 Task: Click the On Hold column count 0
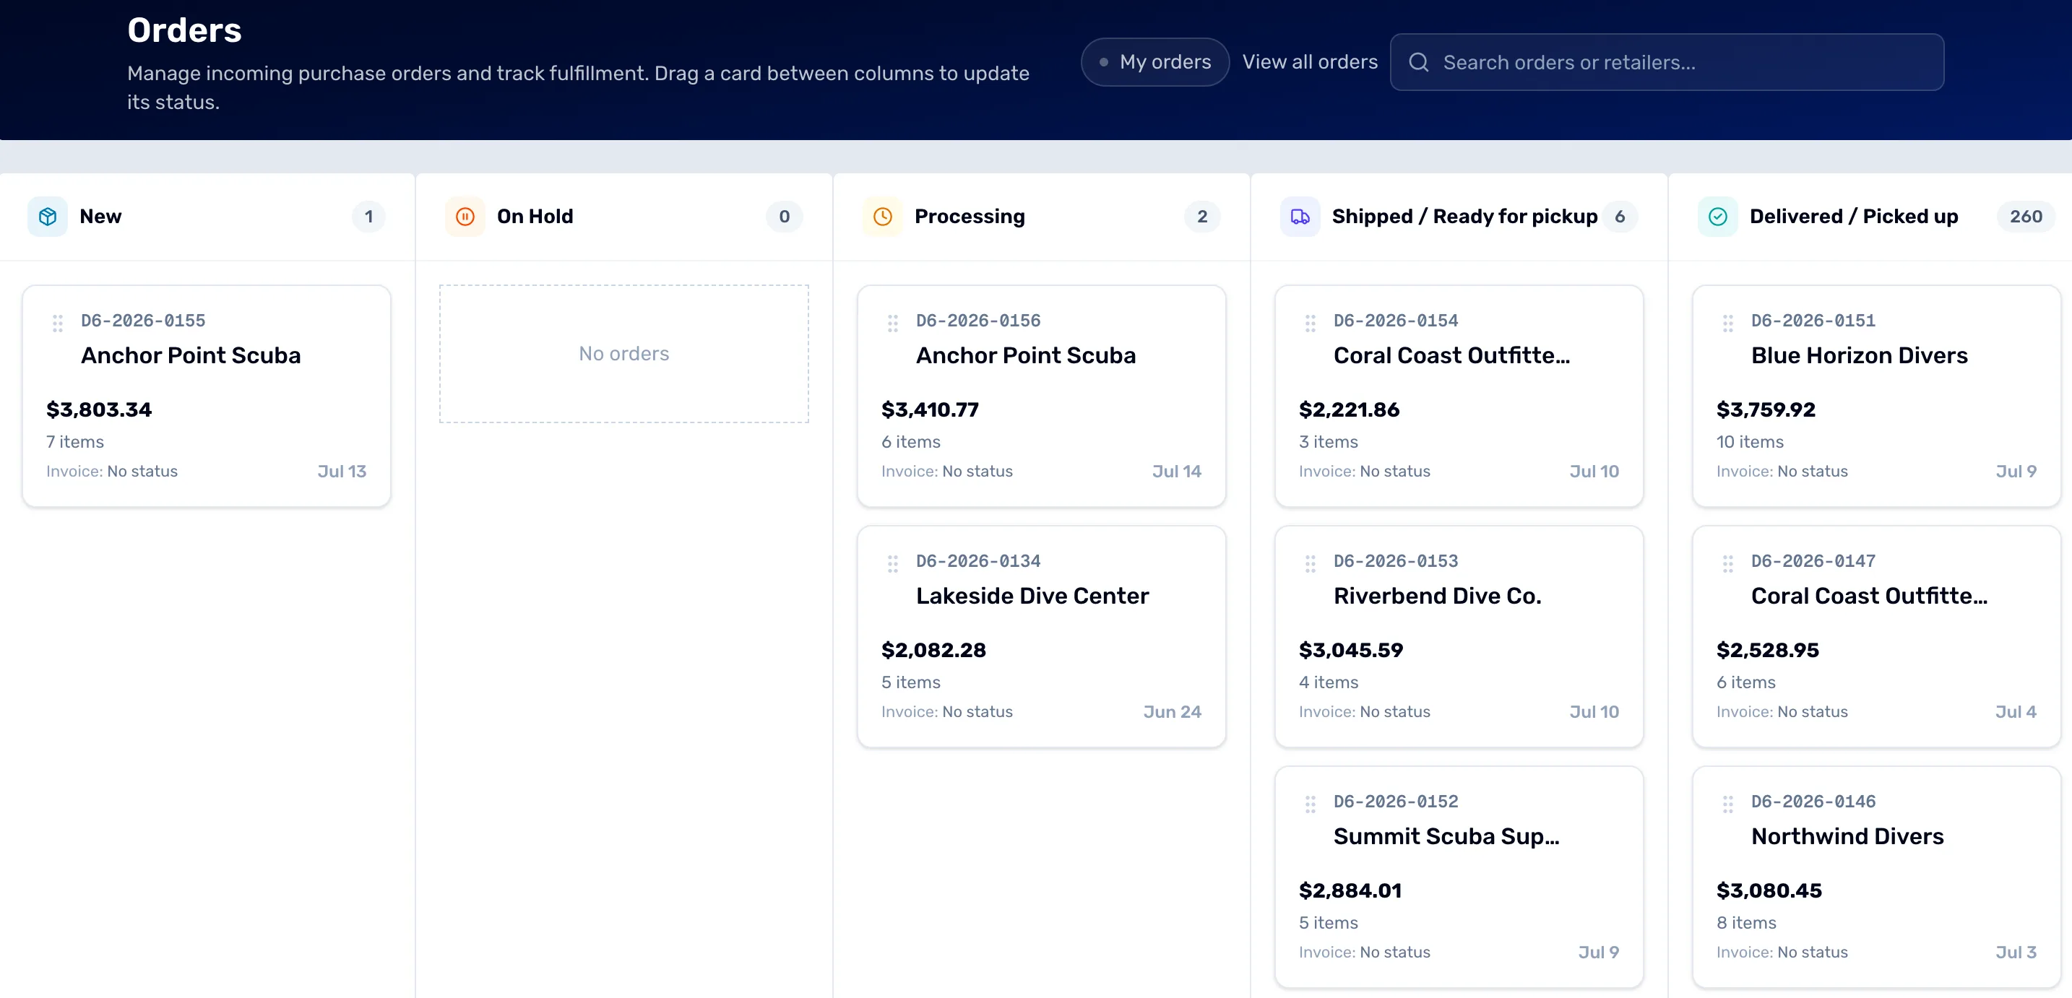pyautogui.click(x=785, y=217)
